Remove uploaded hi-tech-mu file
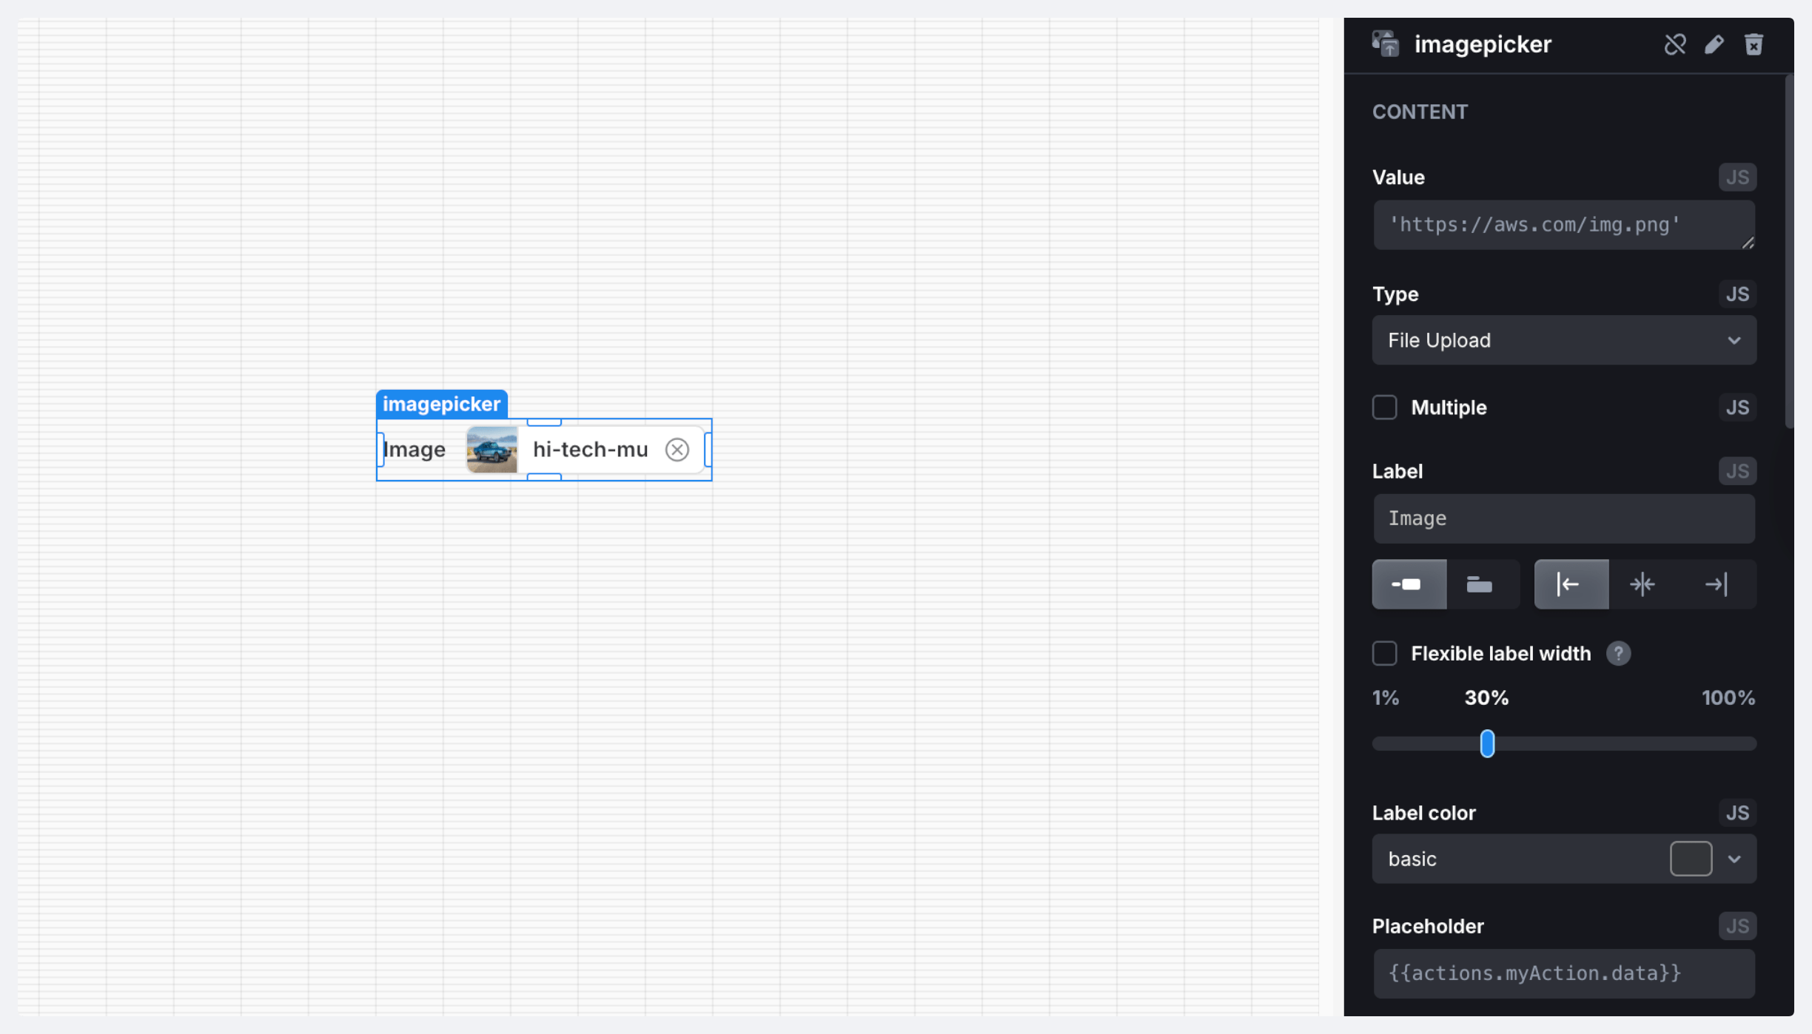 677,450
